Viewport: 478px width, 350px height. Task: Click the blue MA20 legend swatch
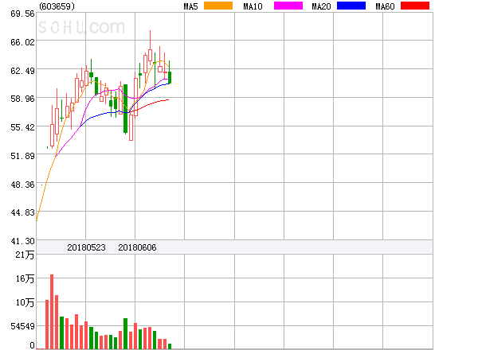351,6
